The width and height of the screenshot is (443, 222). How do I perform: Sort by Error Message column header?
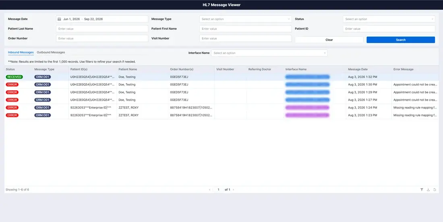[403, 69]
